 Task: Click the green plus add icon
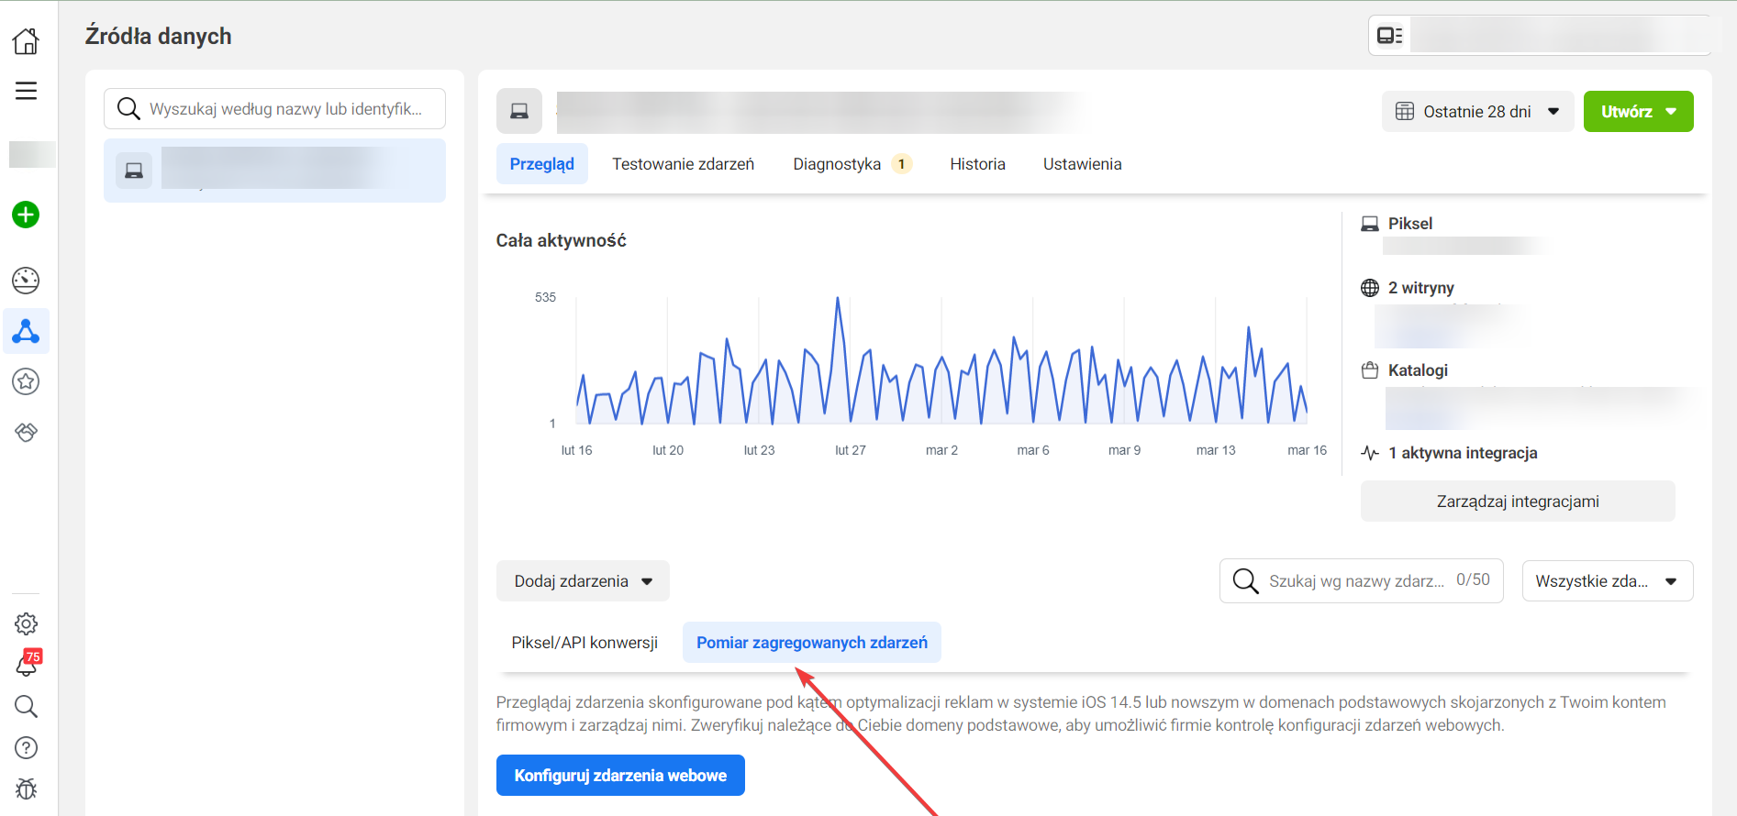coord(26,215)
